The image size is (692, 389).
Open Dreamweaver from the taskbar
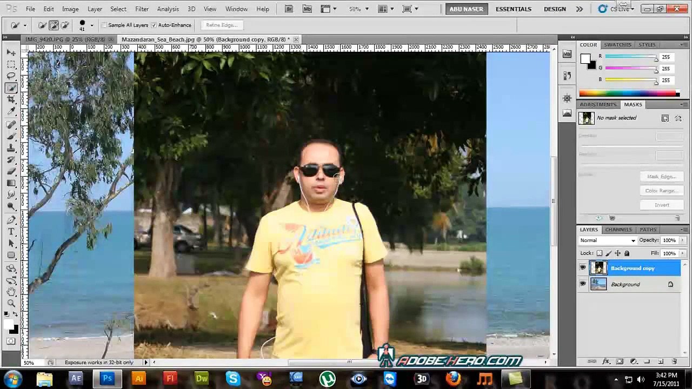(202, 379)
